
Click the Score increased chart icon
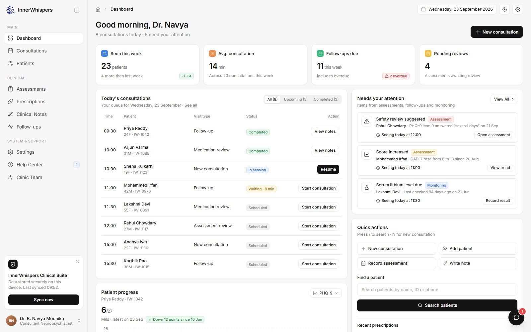click(x=367, y=154)
